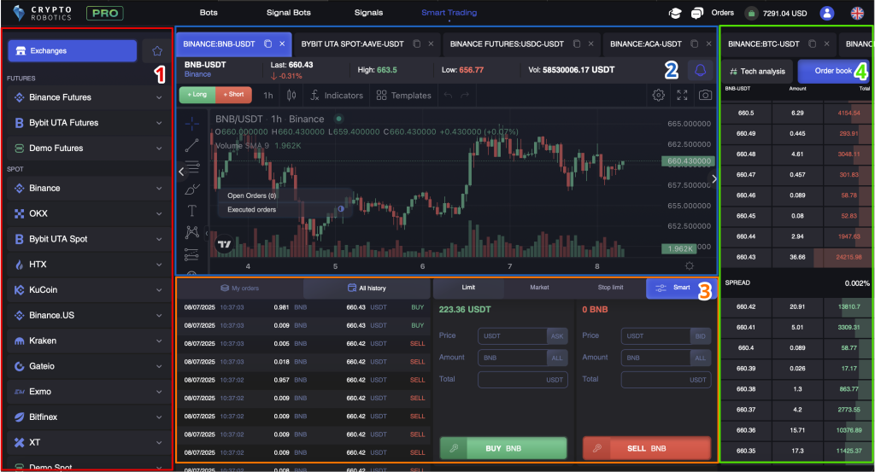Screen dimensions: 875x472
Task: Open time axis settings gear
Action: coord(690,265)
